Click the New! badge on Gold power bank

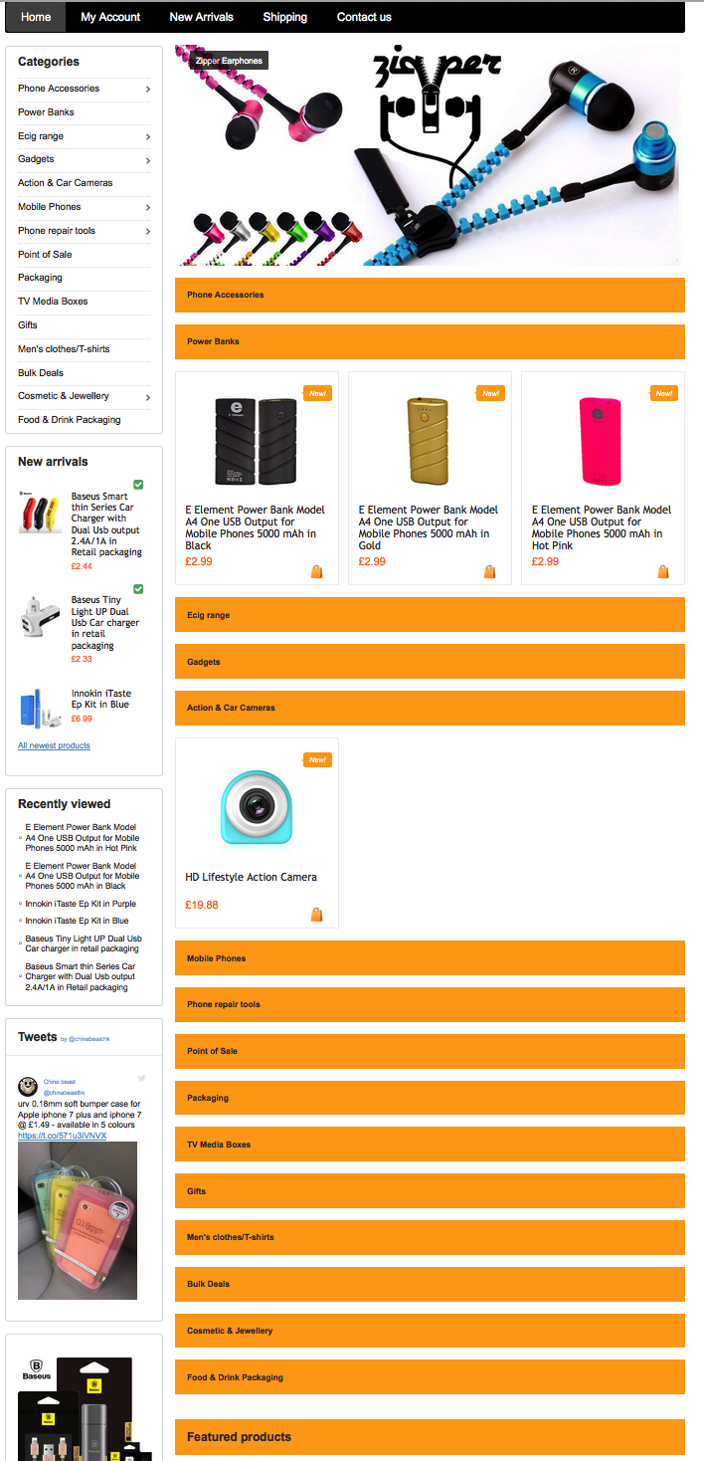pyautogui.click(x=490, y=393)
